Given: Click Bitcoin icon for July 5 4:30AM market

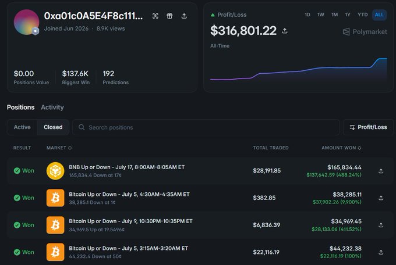Looking at the screenshot, I should (55, 198).
